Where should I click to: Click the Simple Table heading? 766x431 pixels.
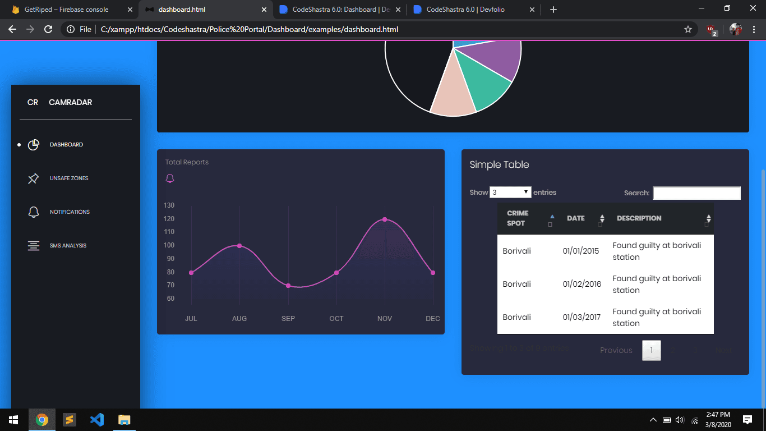coord(499,164)
